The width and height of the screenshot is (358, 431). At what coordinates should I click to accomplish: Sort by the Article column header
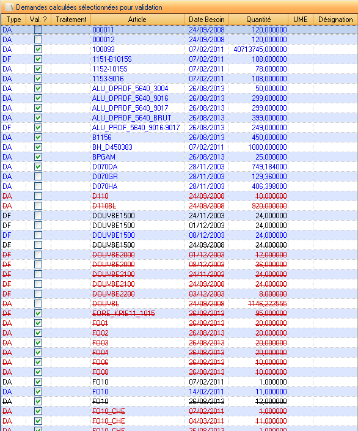coord(137,20)
